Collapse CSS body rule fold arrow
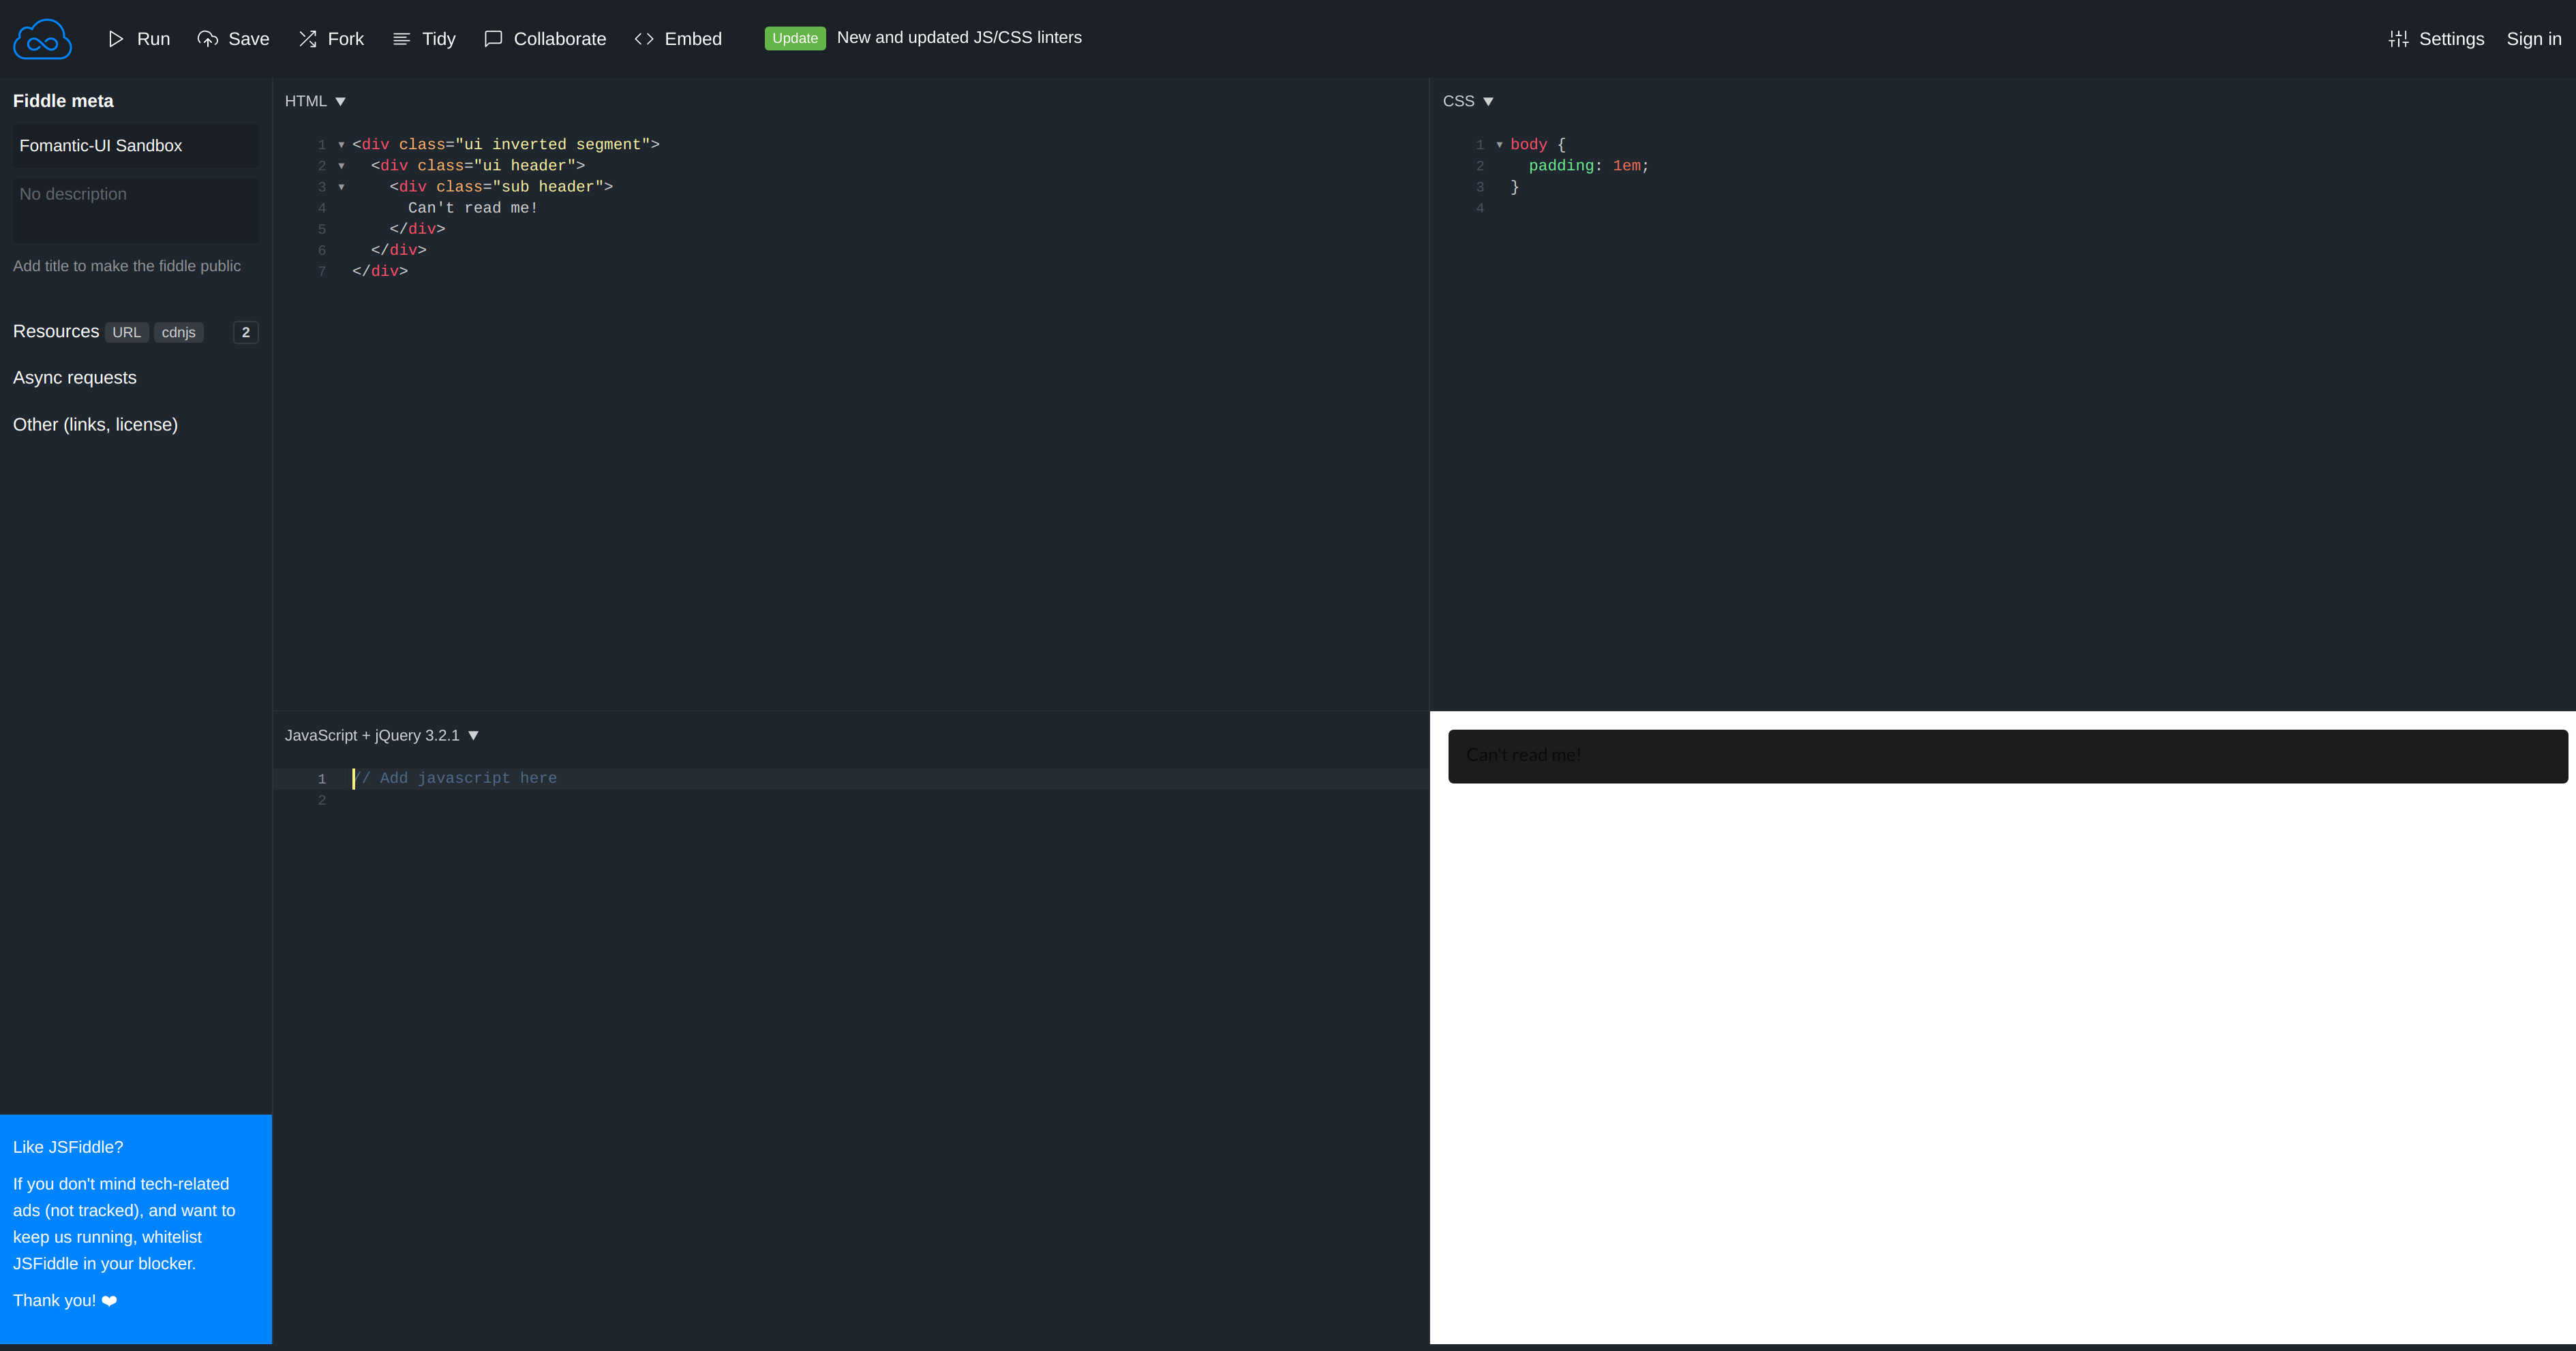2576x1351 pixels. point(1499,145)
